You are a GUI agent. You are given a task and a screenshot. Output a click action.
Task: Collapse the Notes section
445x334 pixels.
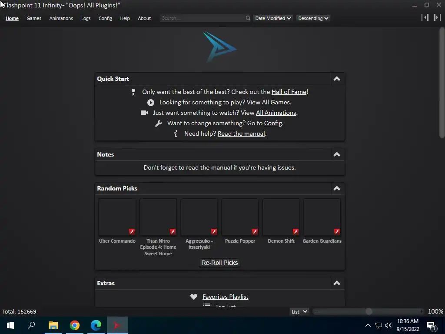(x=337, y=154)
